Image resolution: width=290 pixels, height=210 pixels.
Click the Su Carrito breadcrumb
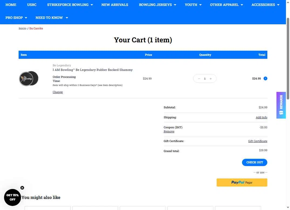(36, 28)
